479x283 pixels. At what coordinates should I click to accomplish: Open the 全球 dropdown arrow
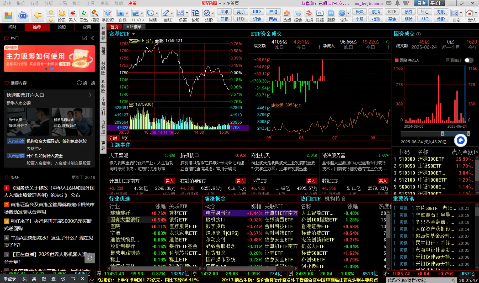pyautogui.click(x=348, y=13)
